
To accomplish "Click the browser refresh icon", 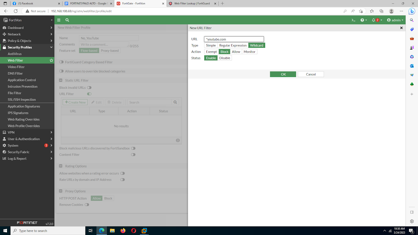I will click(16, 11).
